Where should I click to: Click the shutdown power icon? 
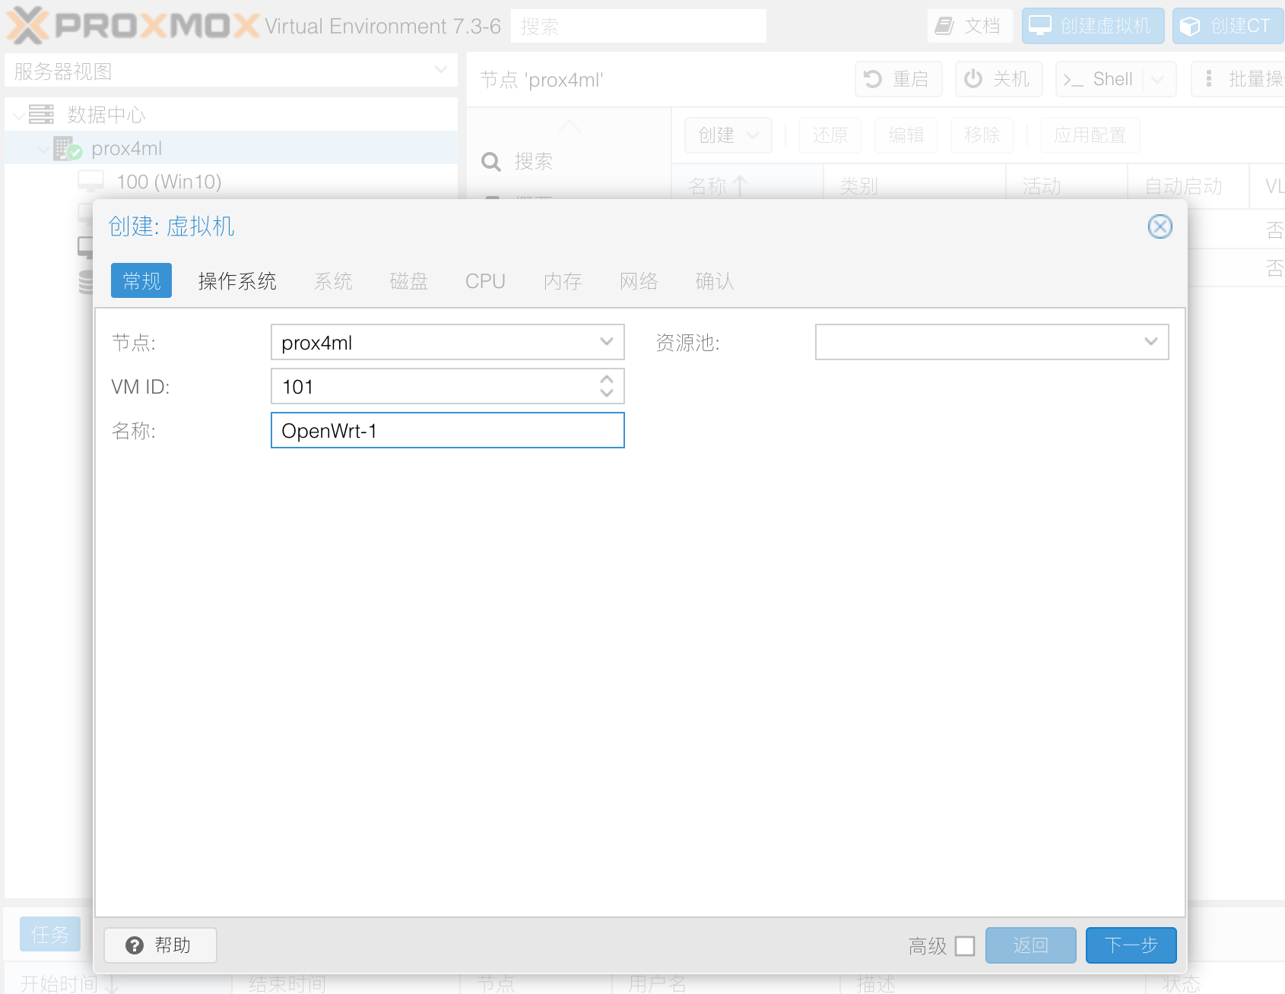973,79
